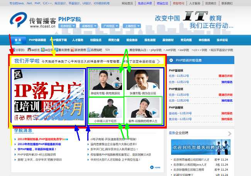Expand 北京校区 dropdown
251x176 pixels.
67,26
